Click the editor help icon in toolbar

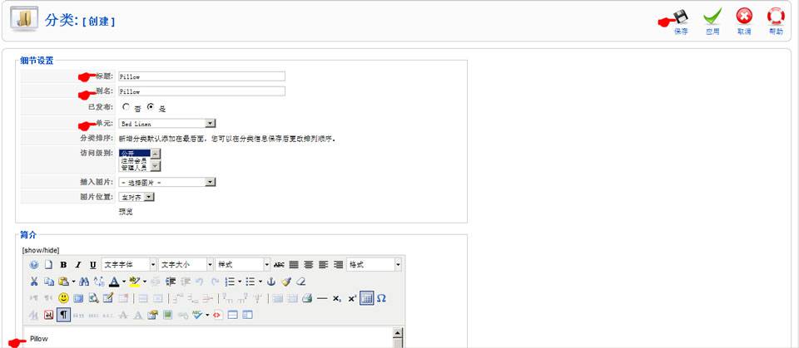33,265
